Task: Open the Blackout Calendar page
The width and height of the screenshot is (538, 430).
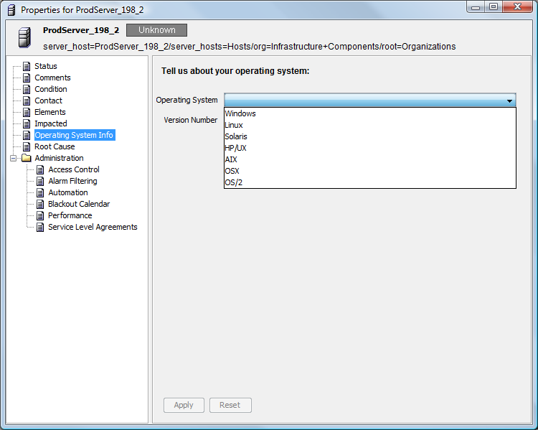Action: point(79,204)
